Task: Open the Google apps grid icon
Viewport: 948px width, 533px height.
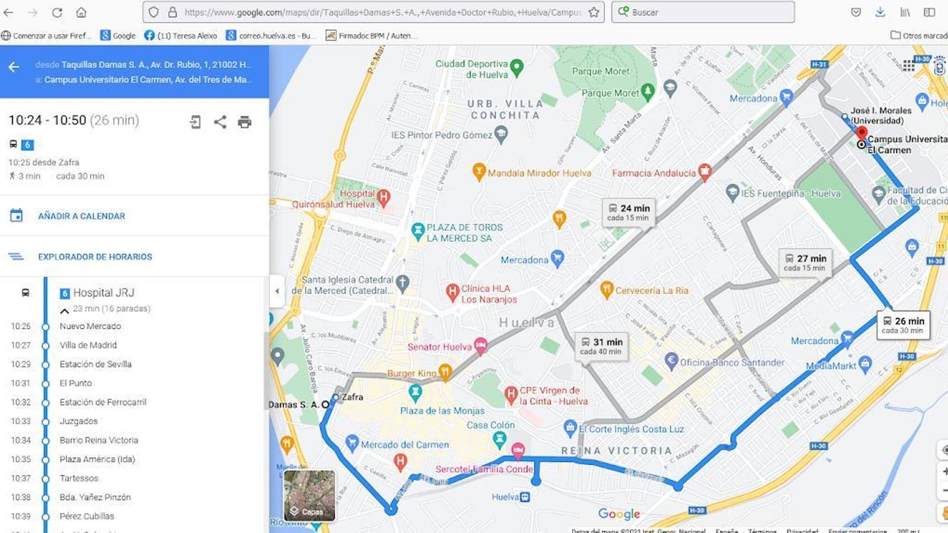Action: click(908, 65)
